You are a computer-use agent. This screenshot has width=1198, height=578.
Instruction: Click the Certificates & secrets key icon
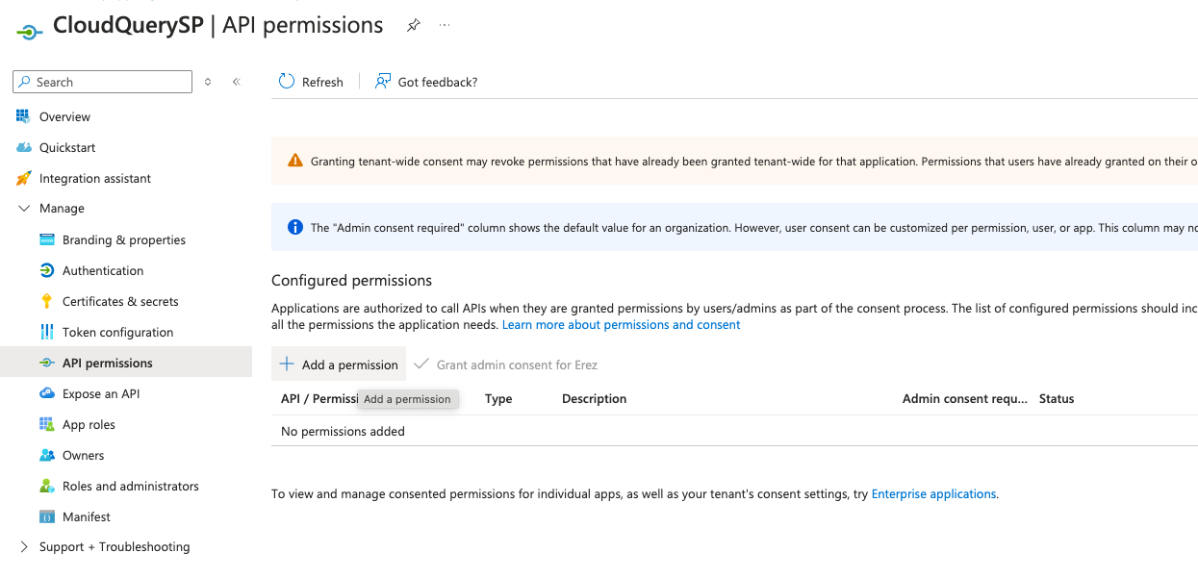[x=46, y=301]
